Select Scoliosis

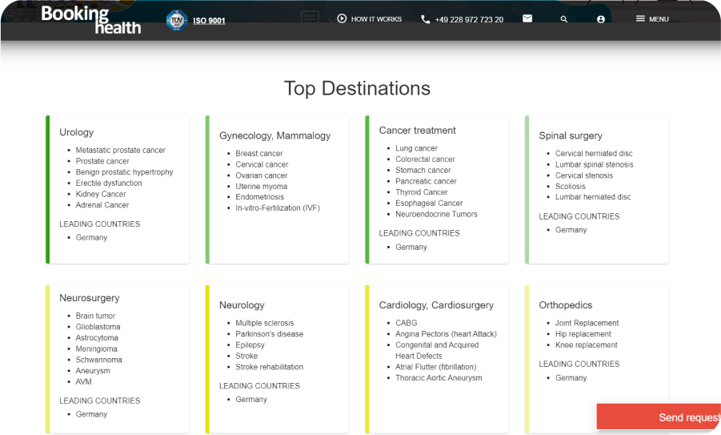pos(571,187)
